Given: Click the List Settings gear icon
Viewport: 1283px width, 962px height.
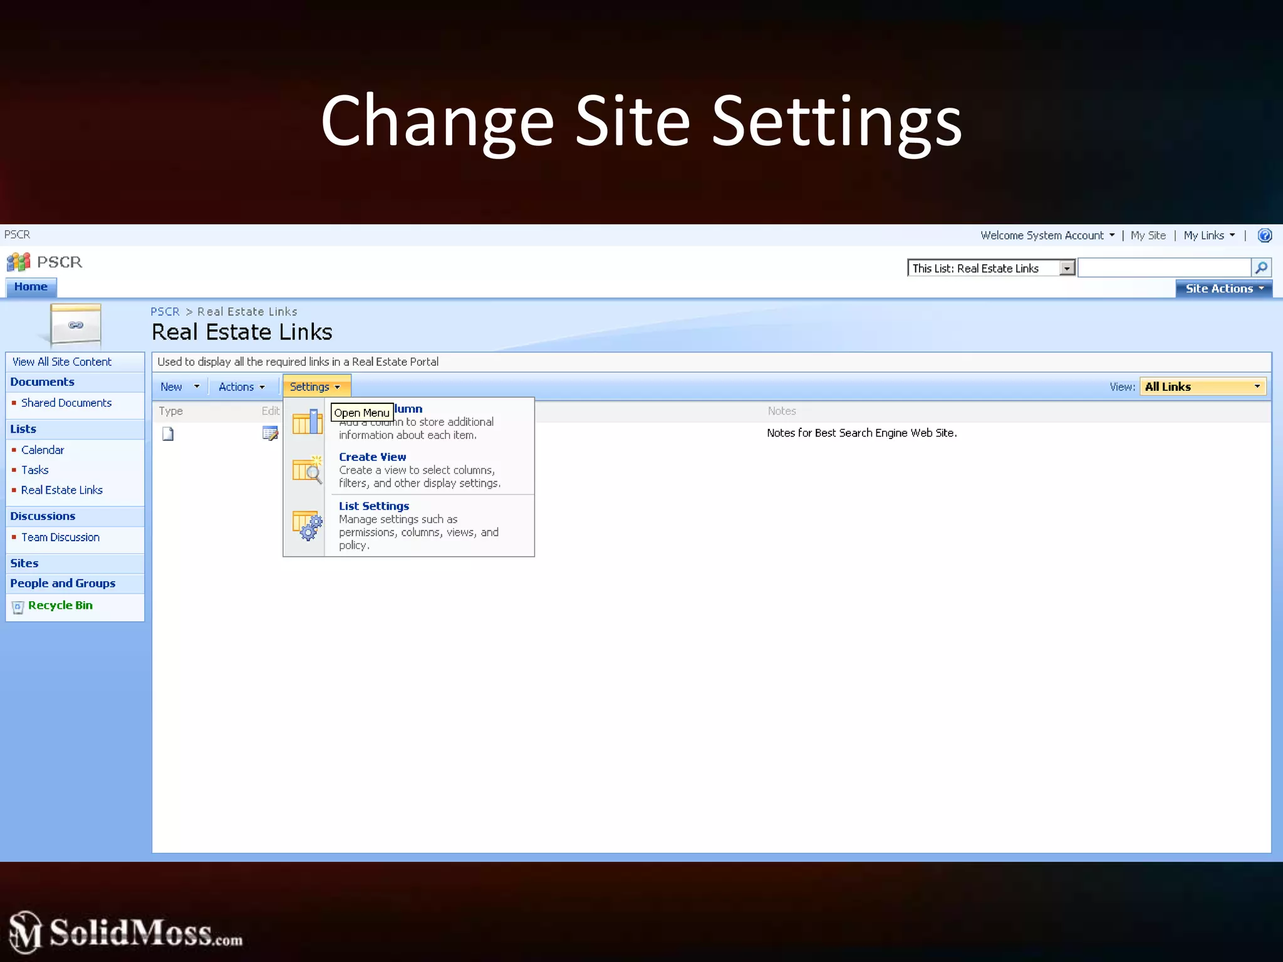Looking at the screenshot, I should pos(307,525).
